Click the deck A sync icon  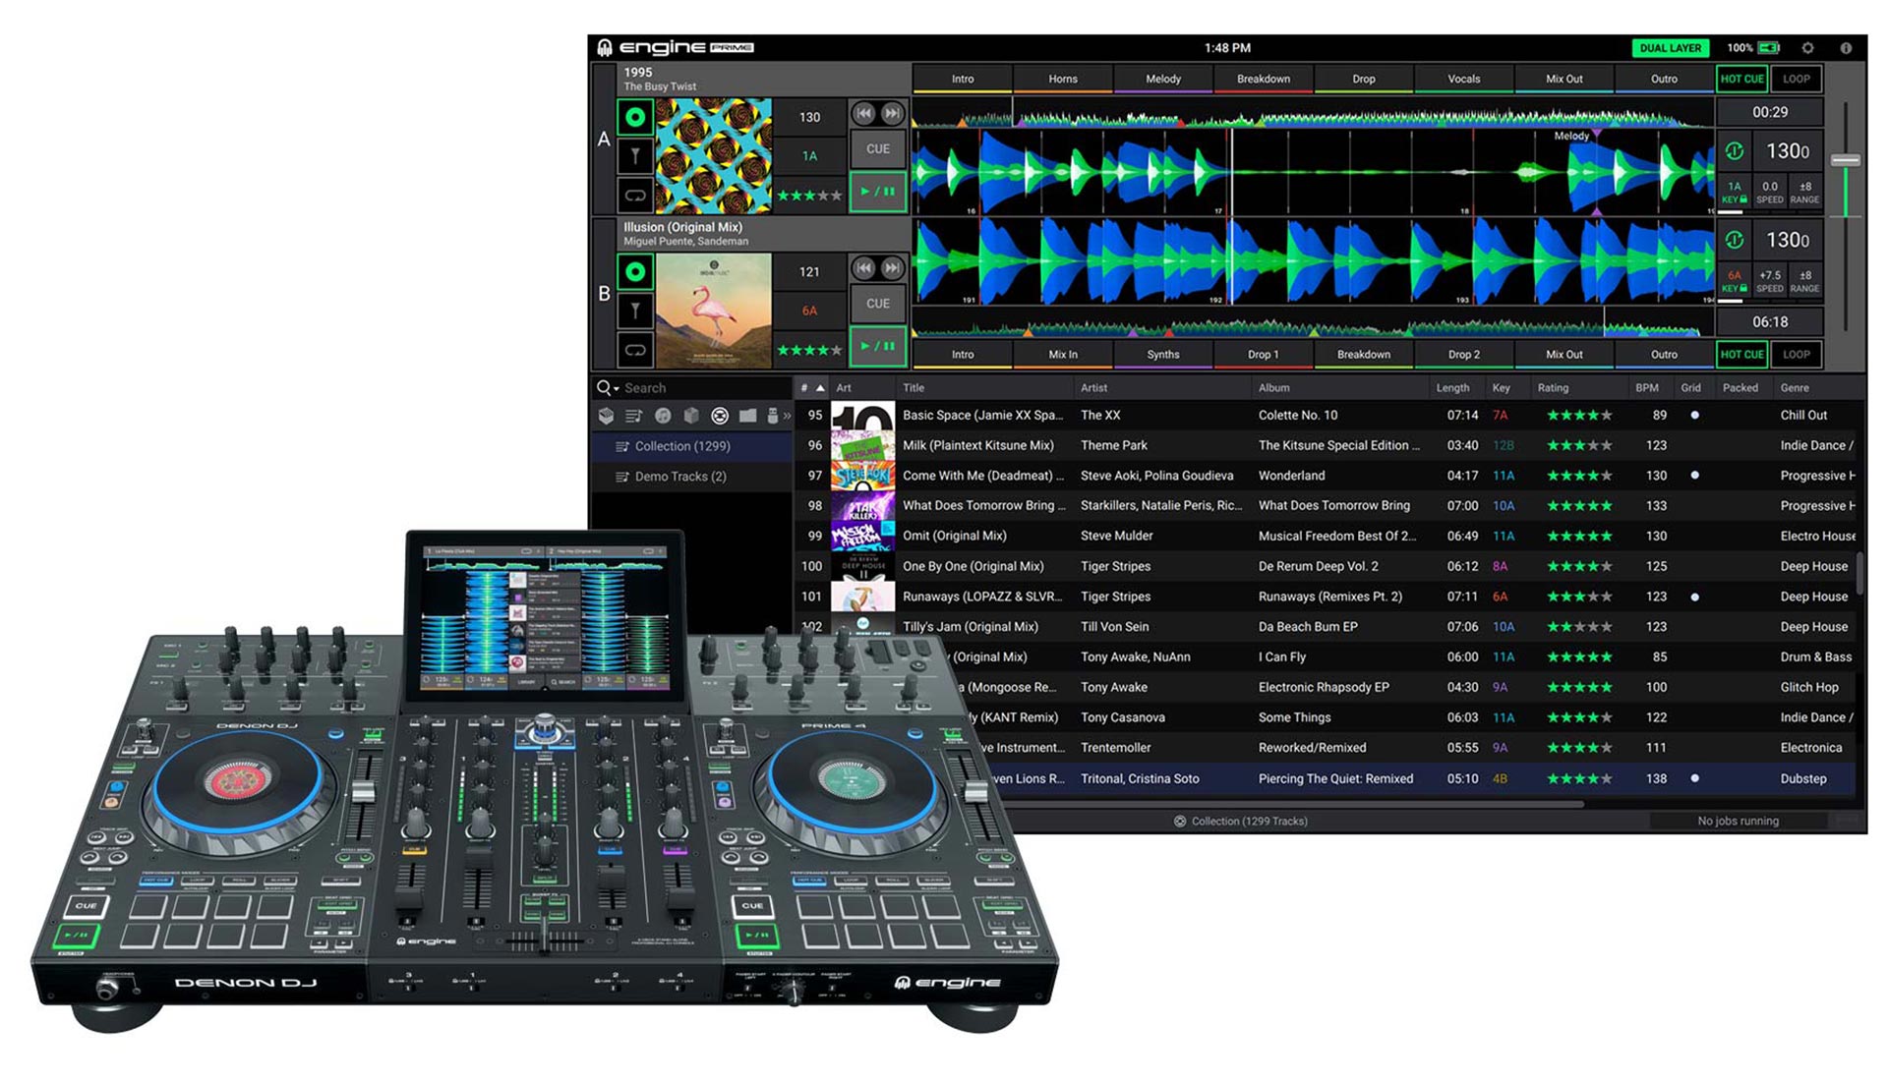coord(1735,151)
